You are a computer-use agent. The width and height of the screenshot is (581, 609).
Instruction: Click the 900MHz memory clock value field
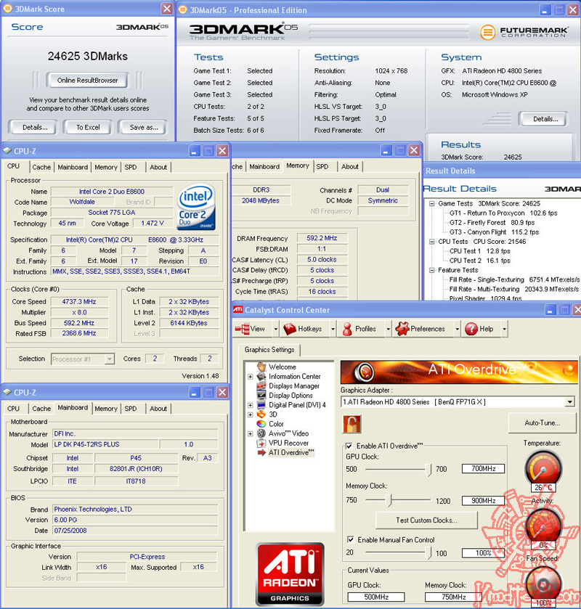click(483, 501)
